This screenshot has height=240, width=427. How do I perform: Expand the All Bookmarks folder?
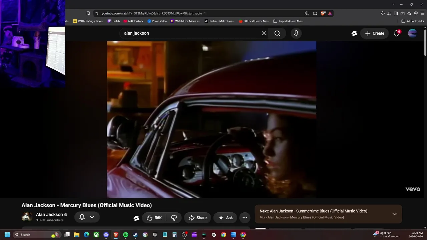tap(413, 21)
